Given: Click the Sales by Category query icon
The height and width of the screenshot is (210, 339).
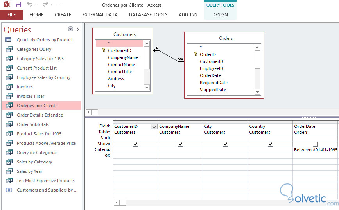Looking at the screenshot, I should (x=9, y=162).
